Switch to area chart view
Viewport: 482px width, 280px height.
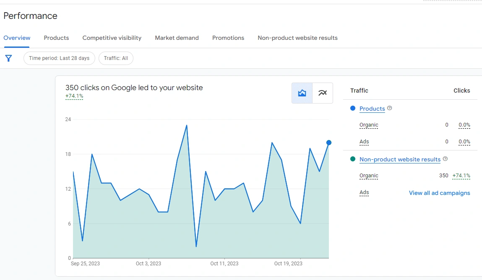tap(302, 93)
